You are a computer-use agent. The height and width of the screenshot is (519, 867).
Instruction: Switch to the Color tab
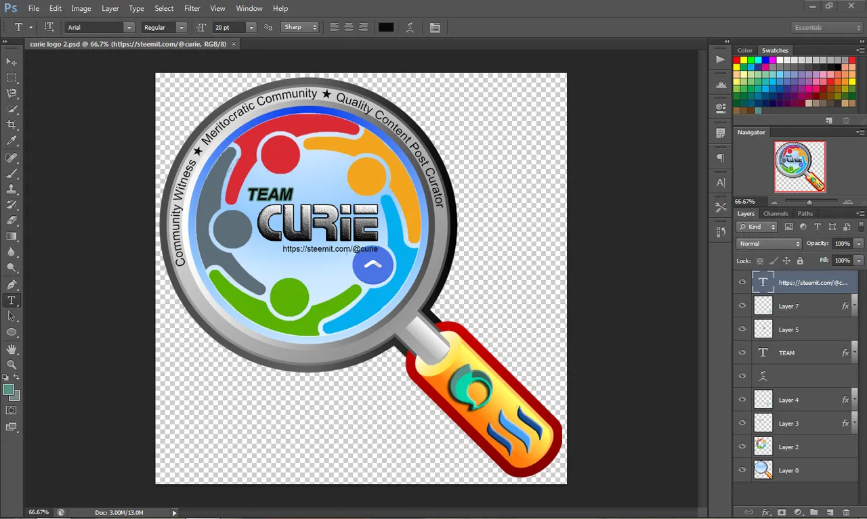pyautogui.click(x=745, y=50)
